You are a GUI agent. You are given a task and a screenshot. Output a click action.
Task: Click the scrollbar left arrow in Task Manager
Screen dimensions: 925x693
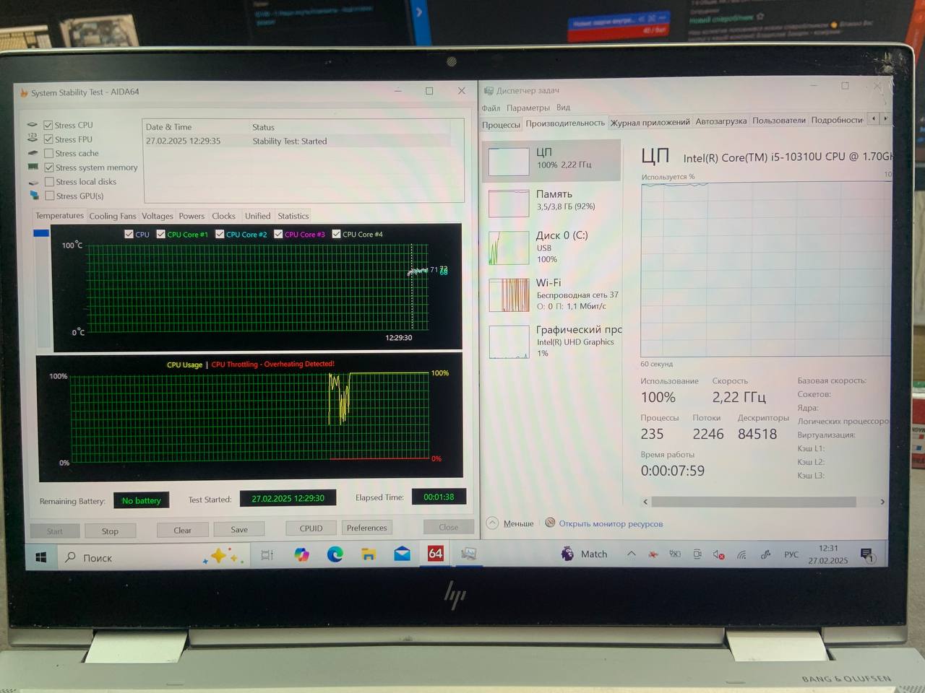645,502
